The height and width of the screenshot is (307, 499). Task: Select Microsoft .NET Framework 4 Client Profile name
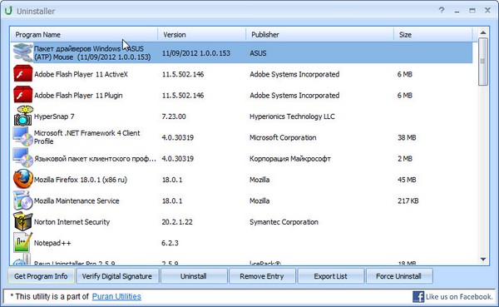pyautogui.click(x=86, y=137)
